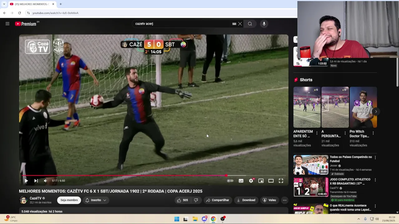Open the YouTube guide hamburger menu
The width and height of the screenshot is (399, 224).
tap(7, 24)
